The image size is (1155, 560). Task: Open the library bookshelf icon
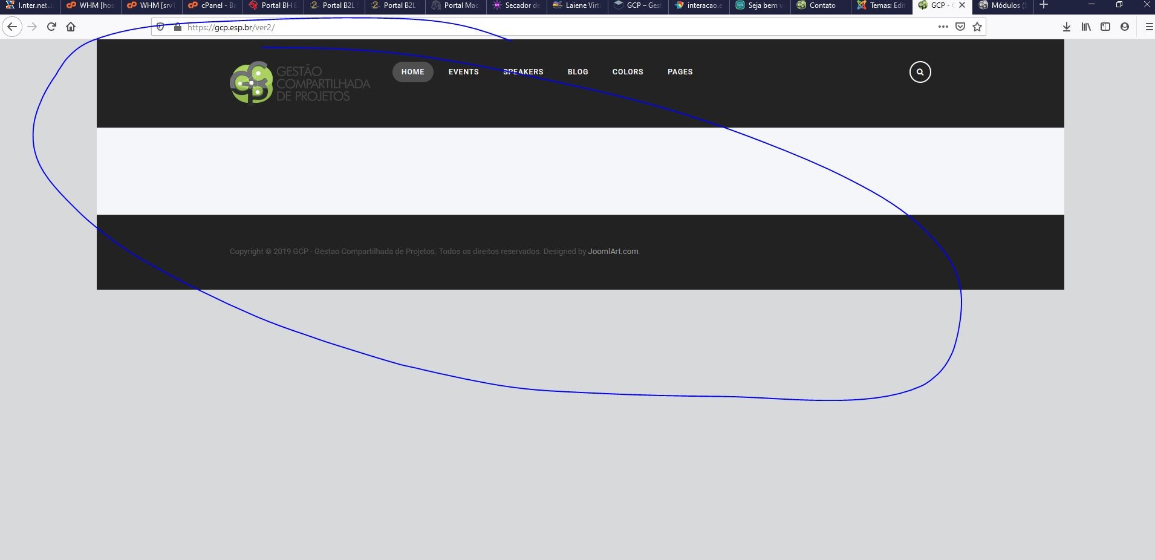coord(1086,27)
